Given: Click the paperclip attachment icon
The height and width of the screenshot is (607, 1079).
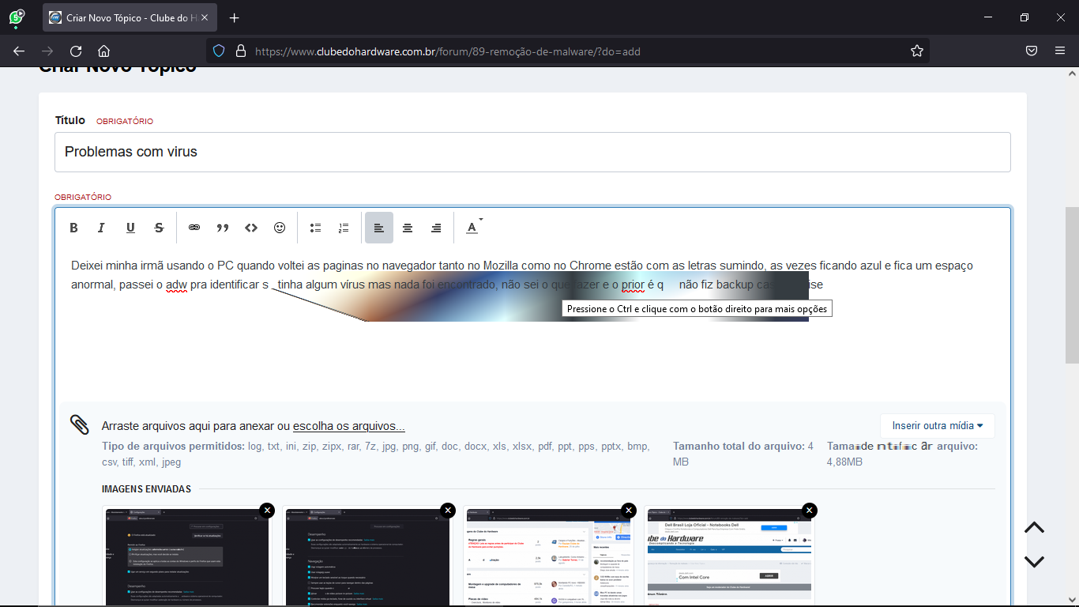Looking at the screenshot, I should click(80, 425).
